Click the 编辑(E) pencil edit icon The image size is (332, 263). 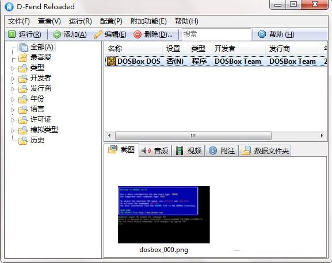tap(98, 34)
